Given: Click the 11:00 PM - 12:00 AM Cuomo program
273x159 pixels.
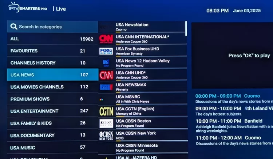Looking at the screenshot, I should click(x=234, y=140).
